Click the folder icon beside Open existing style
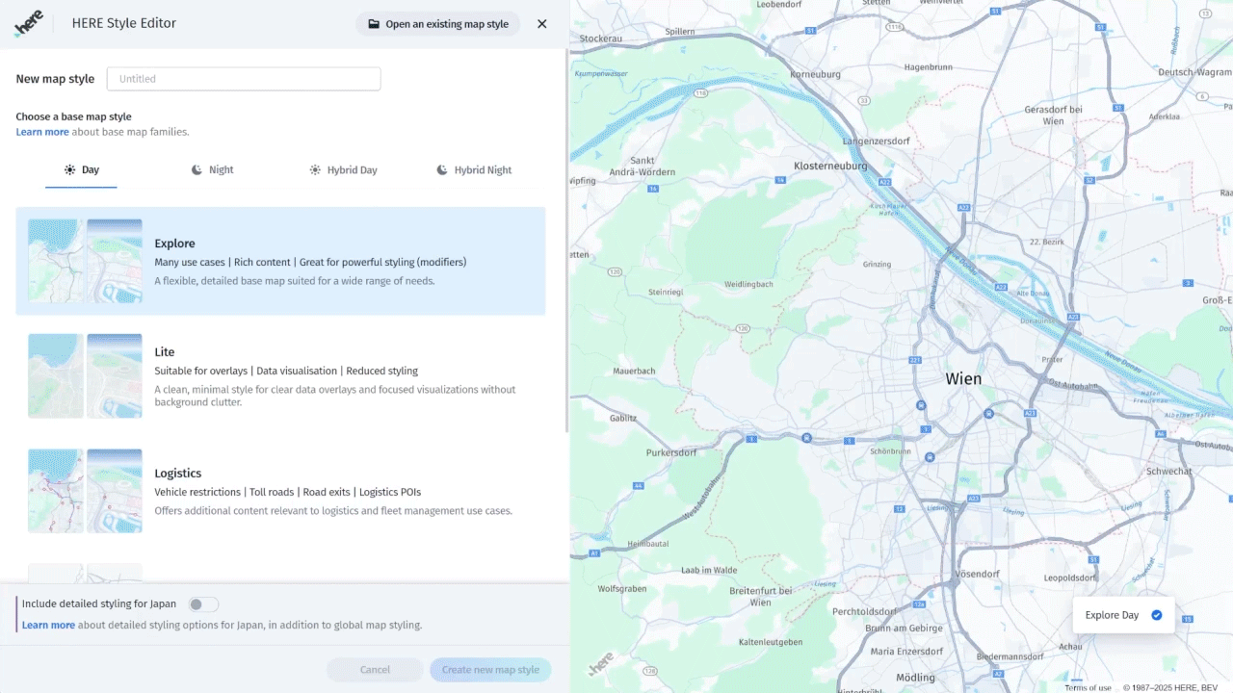Image resolution: width=1233 pixels, height=693 pixels. coord(374,24)
